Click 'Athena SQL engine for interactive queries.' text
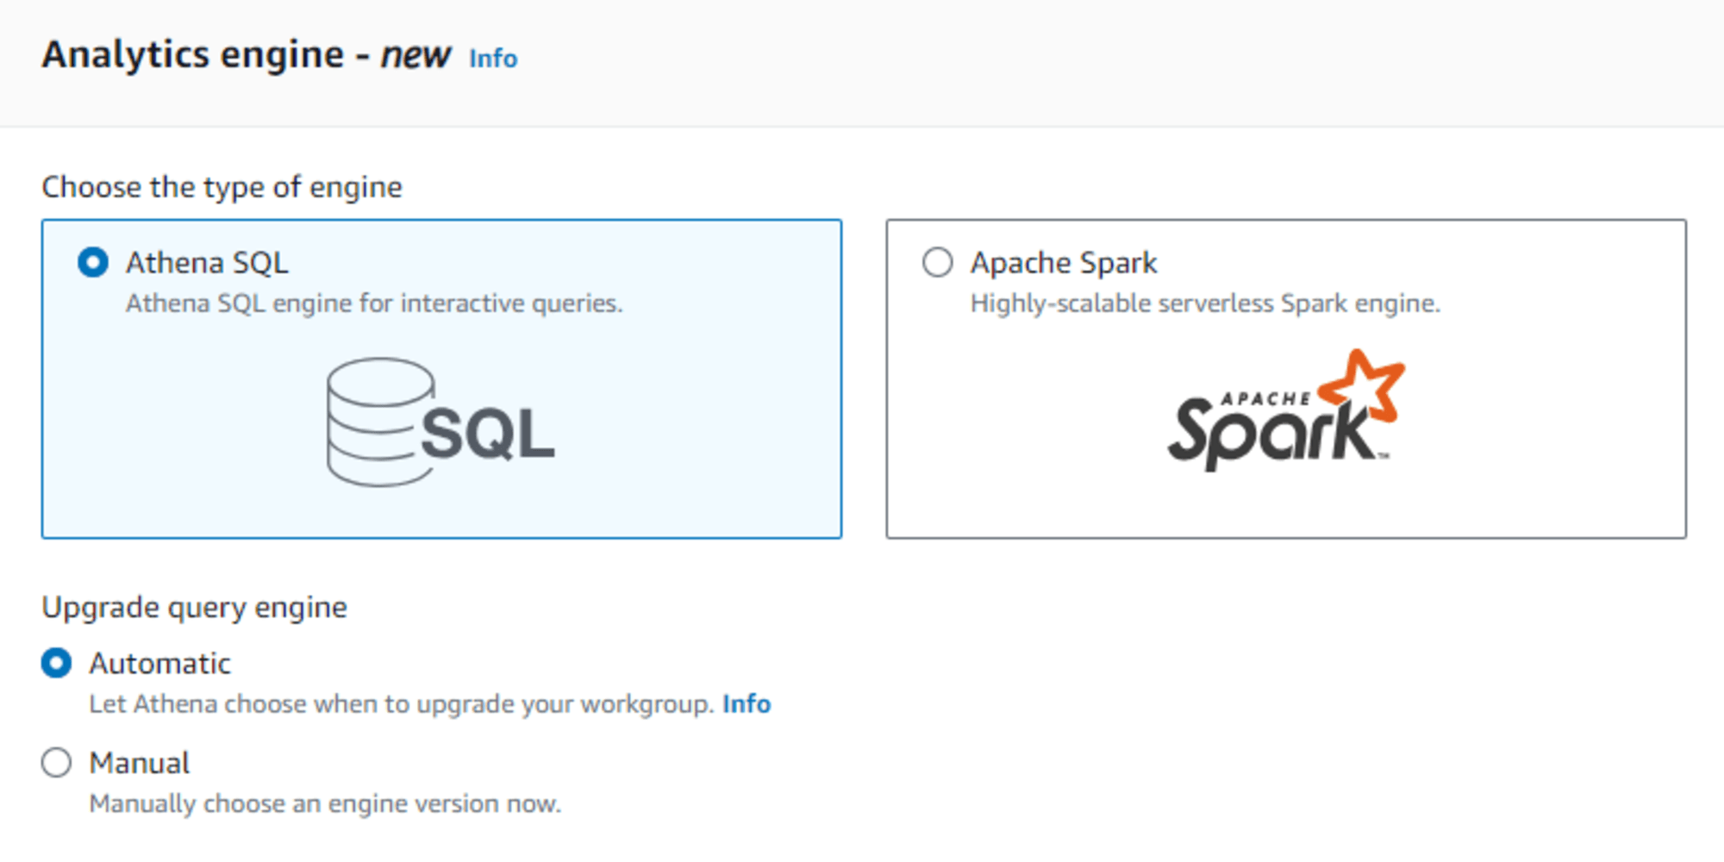 (374, 303)
